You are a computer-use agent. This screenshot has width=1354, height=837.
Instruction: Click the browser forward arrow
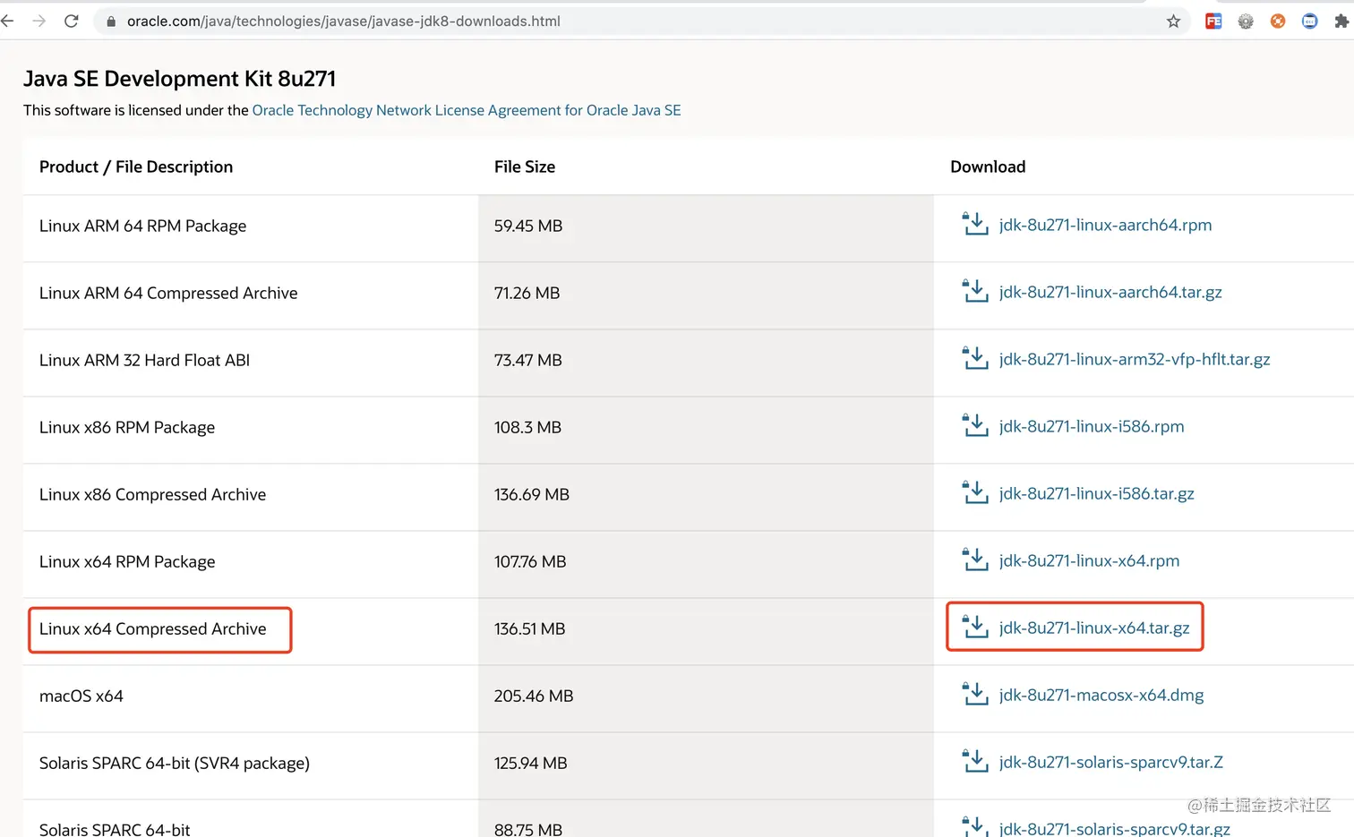click(x=39, y=21)
